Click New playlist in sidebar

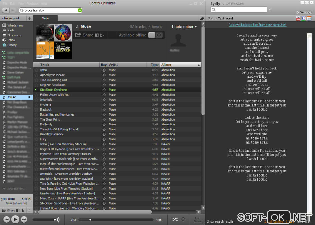tap(15, 189)
